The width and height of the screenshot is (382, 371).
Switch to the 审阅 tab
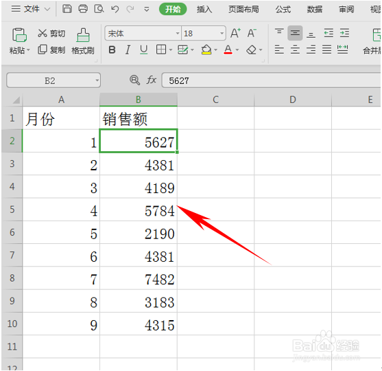[x=346, y=10]
